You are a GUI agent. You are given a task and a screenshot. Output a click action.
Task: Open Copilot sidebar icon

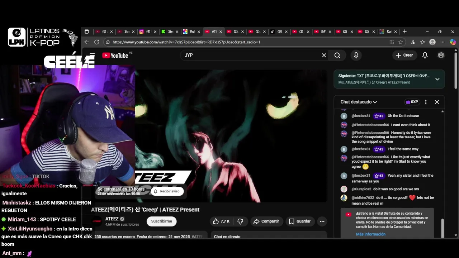pyautogui.click(x=453, y=42)
